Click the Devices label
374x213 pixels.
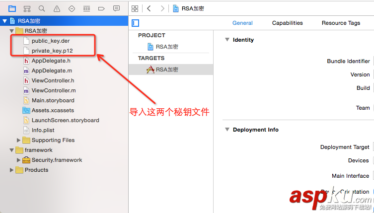click(358, 160)
